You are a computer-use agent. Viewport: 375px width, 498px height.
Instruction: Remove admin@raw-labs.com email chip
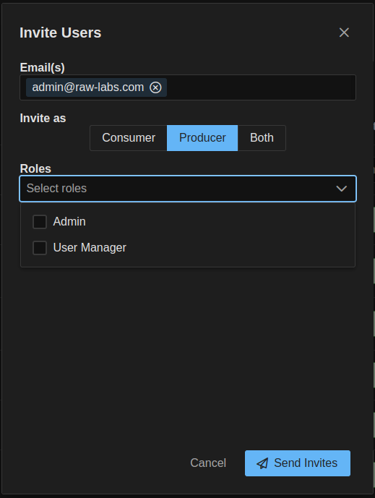click(x=155, y=87)
